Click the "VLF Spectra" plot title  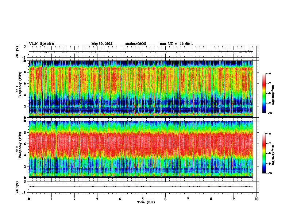[x=41, y=44]
